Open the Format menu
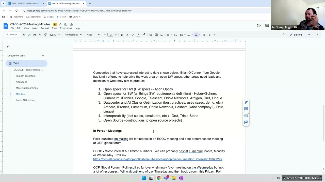 45,28
